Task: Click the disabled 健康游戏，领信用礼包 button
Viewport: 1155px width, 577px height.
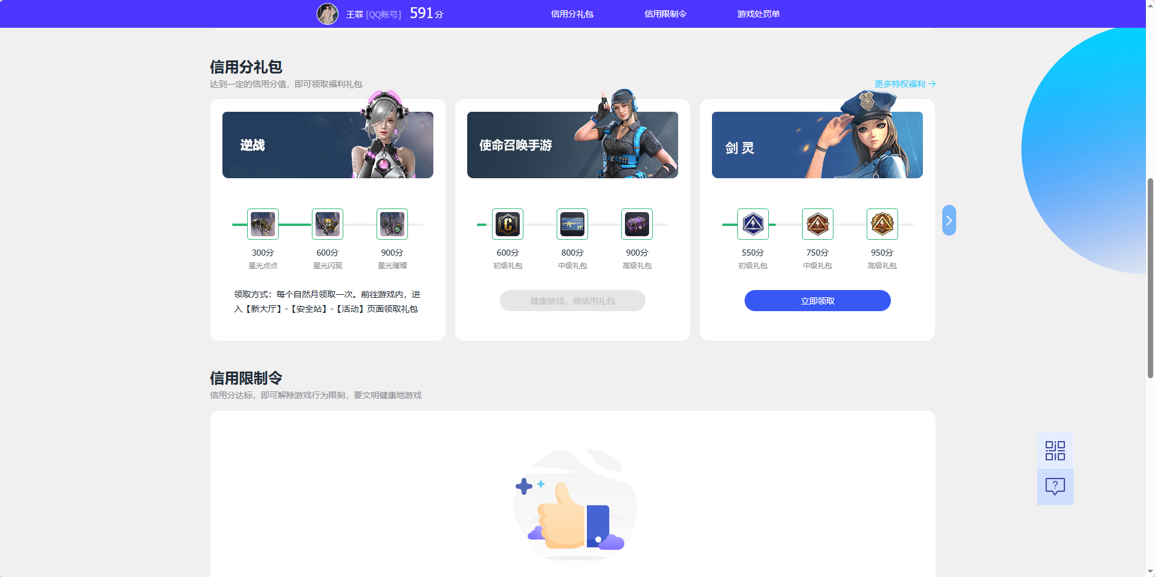Action: click(572, 301)
